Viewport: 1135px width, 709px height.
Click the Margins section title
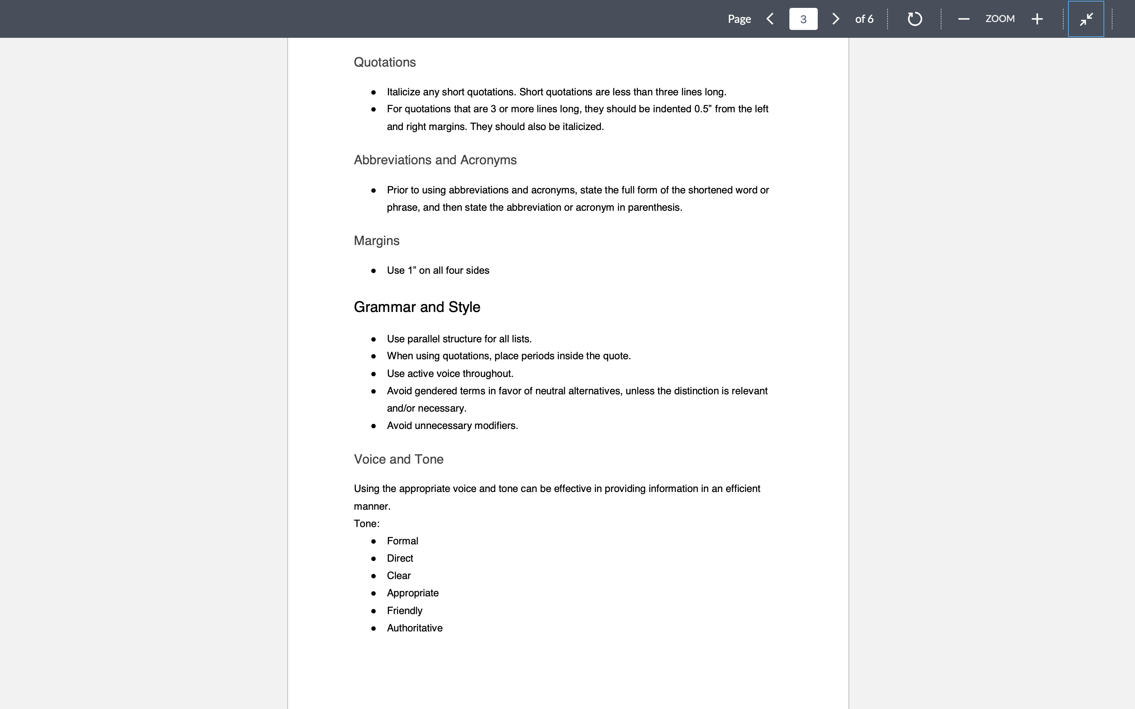coord(377,241)
